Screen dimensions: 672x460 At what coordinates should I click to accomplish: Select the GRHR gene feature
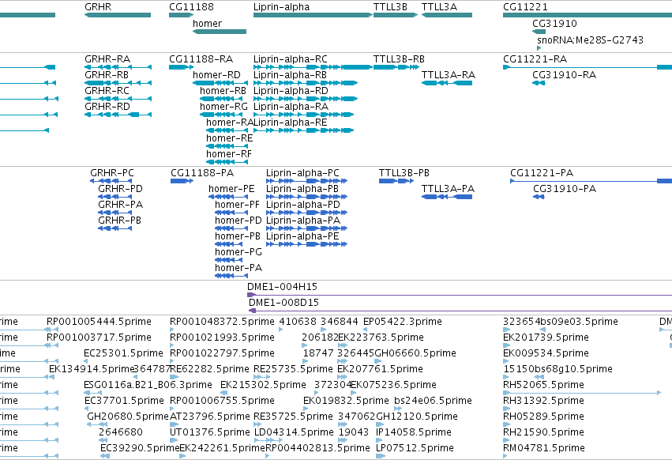(118, 15)
